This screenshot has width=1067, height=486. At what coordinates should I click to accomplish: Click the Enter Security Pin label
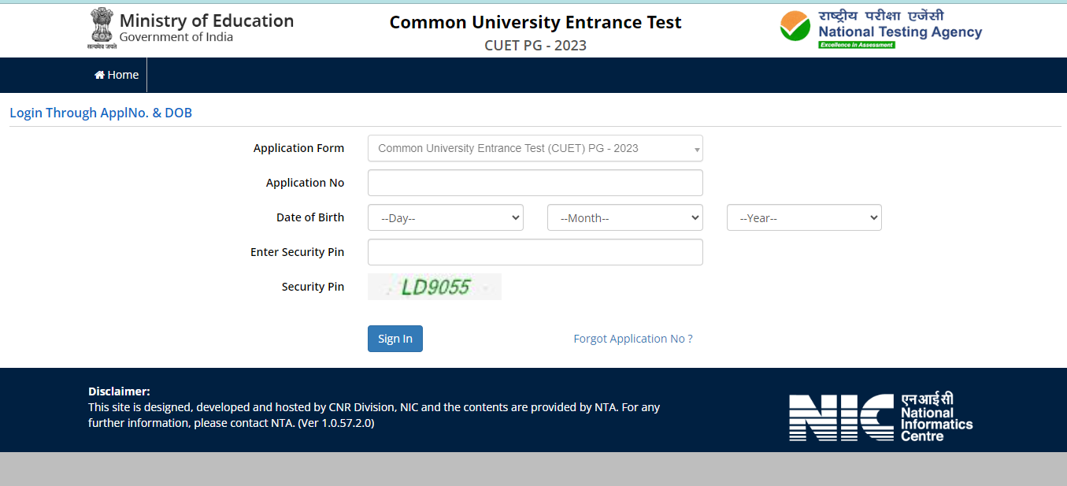pos(297,252)
